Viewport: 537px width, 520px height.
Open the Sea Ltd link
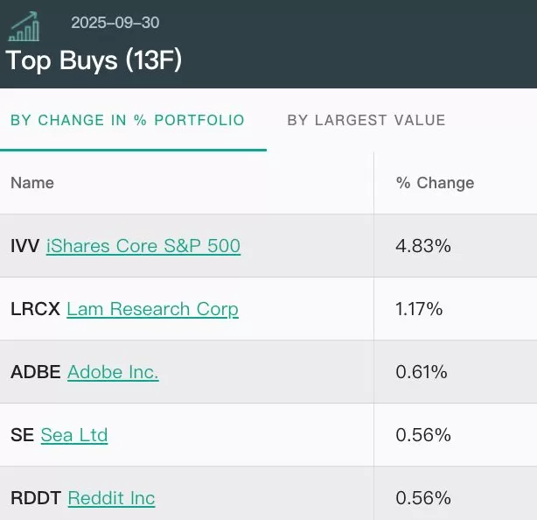coord(74,435)
